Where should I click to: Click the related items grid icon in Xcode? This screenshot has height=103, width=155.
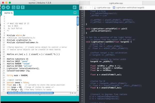coord(81,7)
